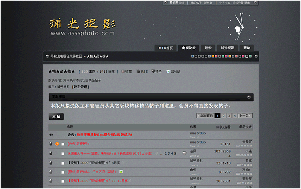This screenshot has width=301, height=189.
Task: Collapse the 本版规则 panel with round button
Action: pos(249,97)
